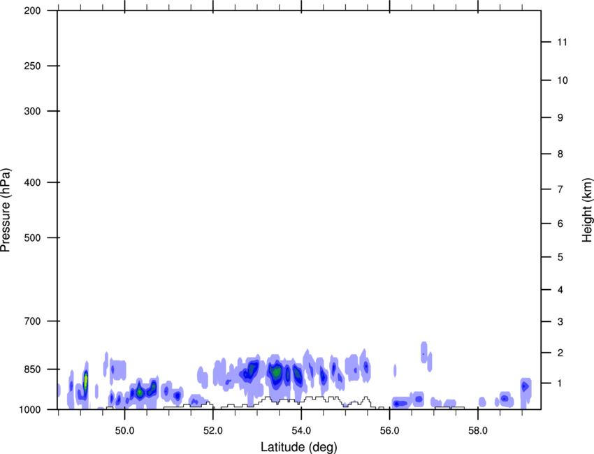Click the 58.0 latitude tick label

pos(478,431)
